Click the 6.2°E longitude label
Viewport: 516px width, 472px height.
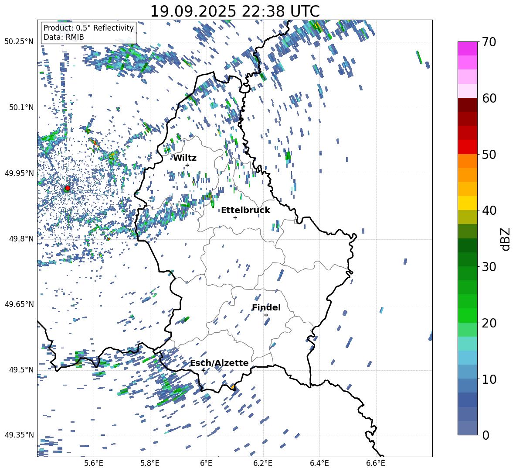(263, 463)
